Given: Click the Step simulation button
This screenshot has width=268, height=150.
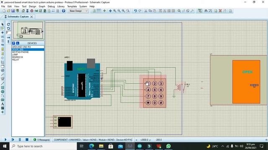Looking at the screenshot, I should [13, 140].
